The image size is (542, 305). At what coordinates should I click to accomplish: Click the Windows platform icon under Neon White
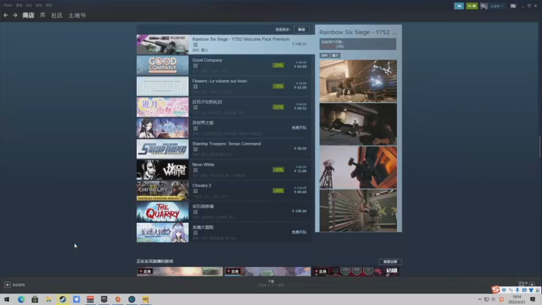tap(195, 170)
